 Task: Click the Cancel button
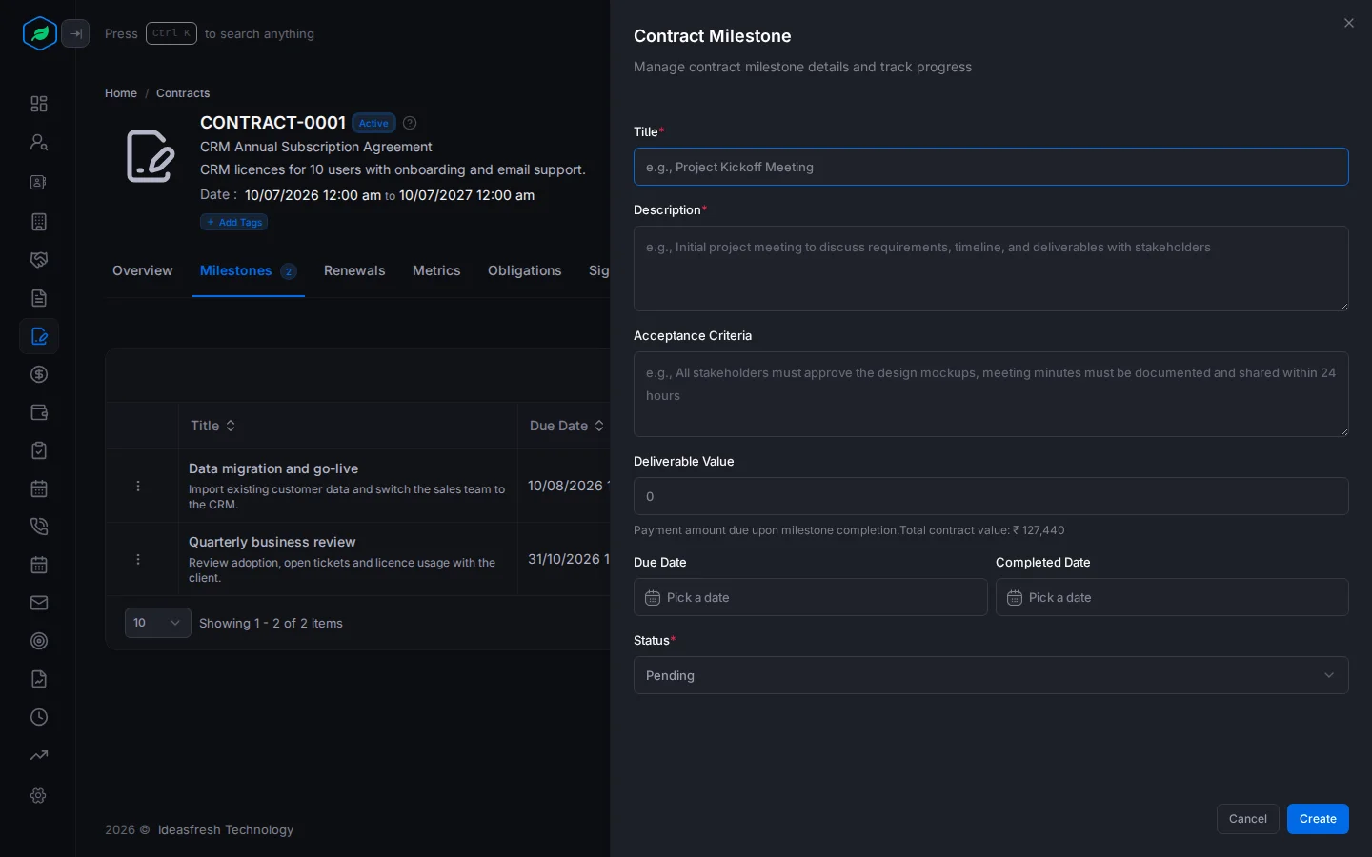tap(1248, 819)
